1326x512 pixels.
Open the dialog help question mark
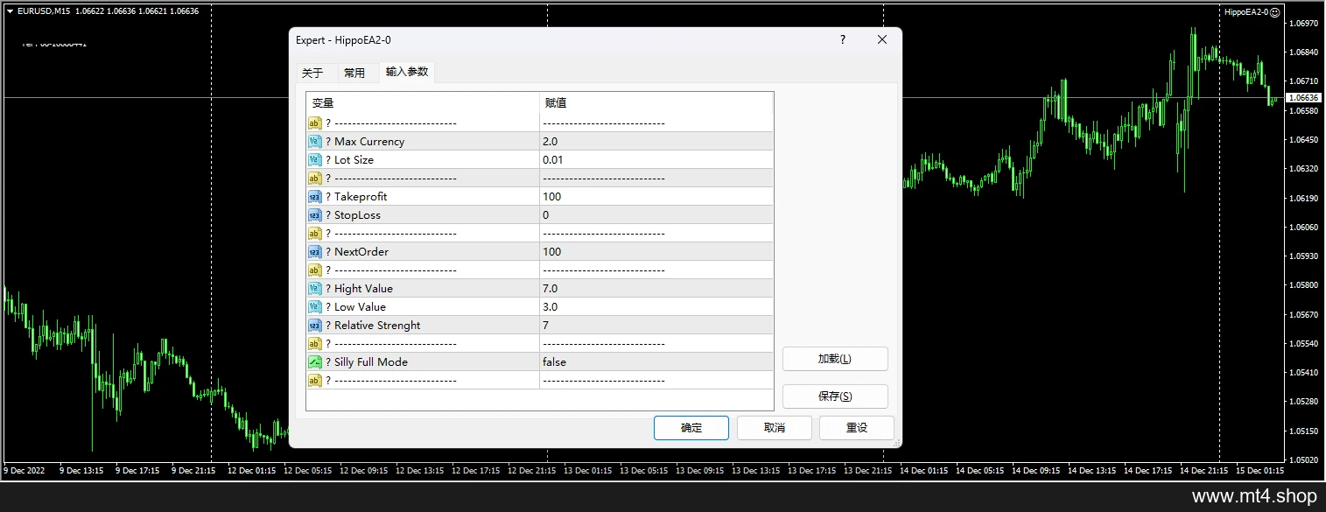[x=843, y=39]
